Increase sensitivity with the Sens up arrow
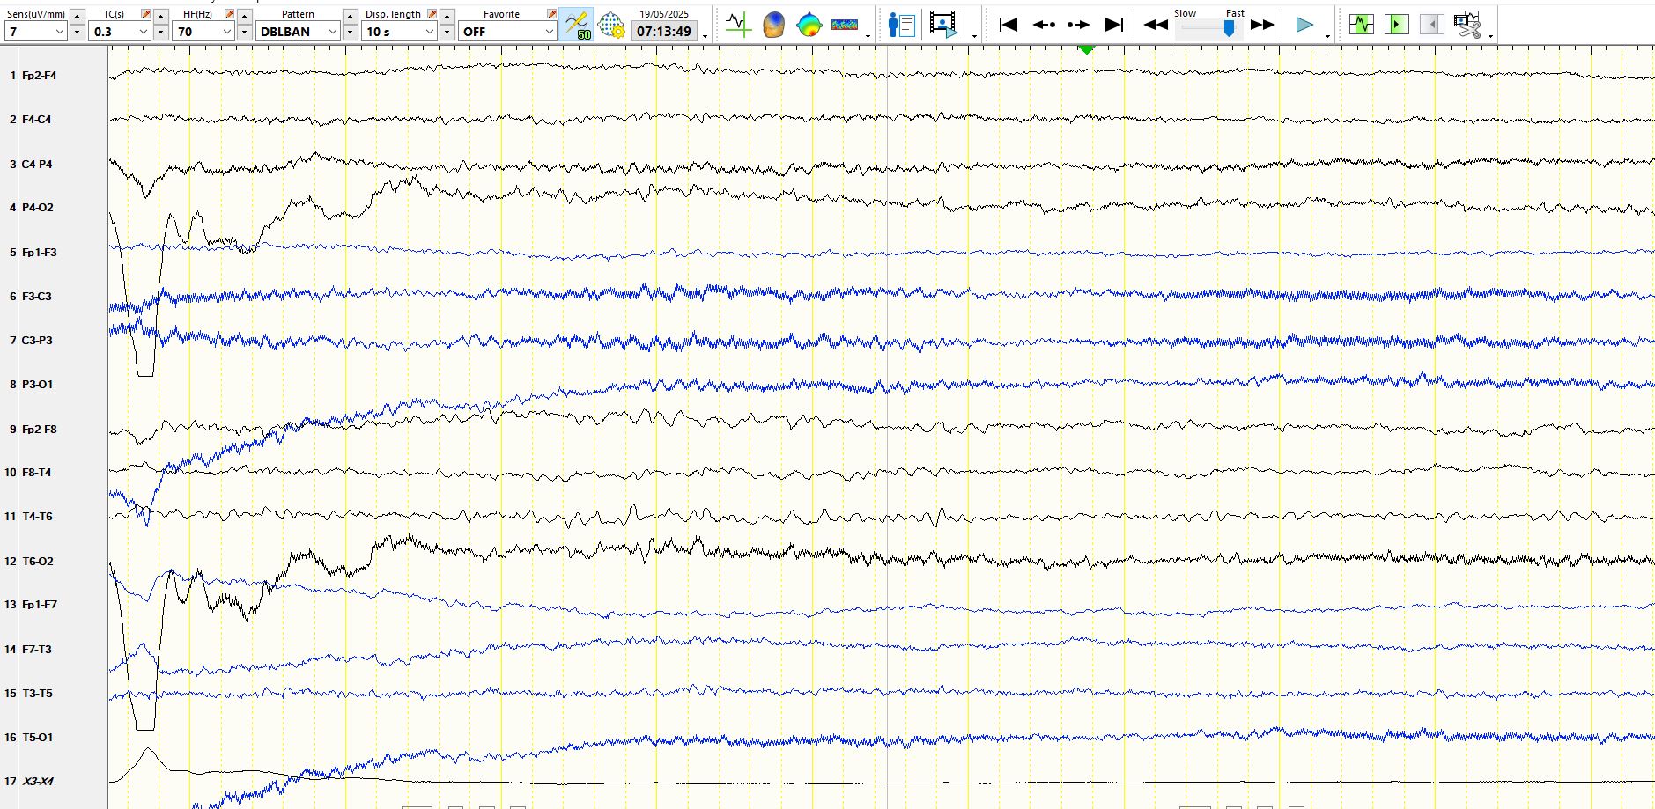Screen dimensions: 1655x809 click(78, 16)
